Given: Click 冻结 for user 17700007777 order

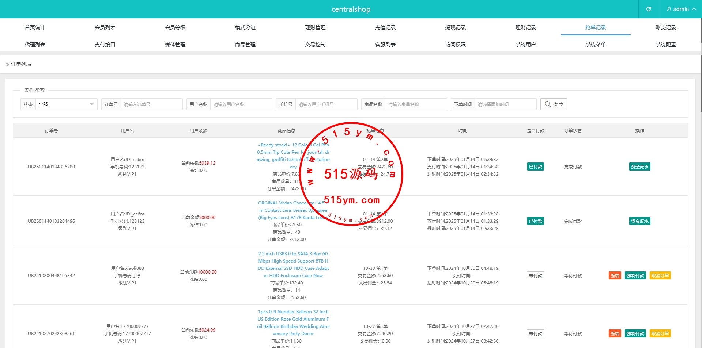Looking at the screenshot, I should [x=615, y=334].
